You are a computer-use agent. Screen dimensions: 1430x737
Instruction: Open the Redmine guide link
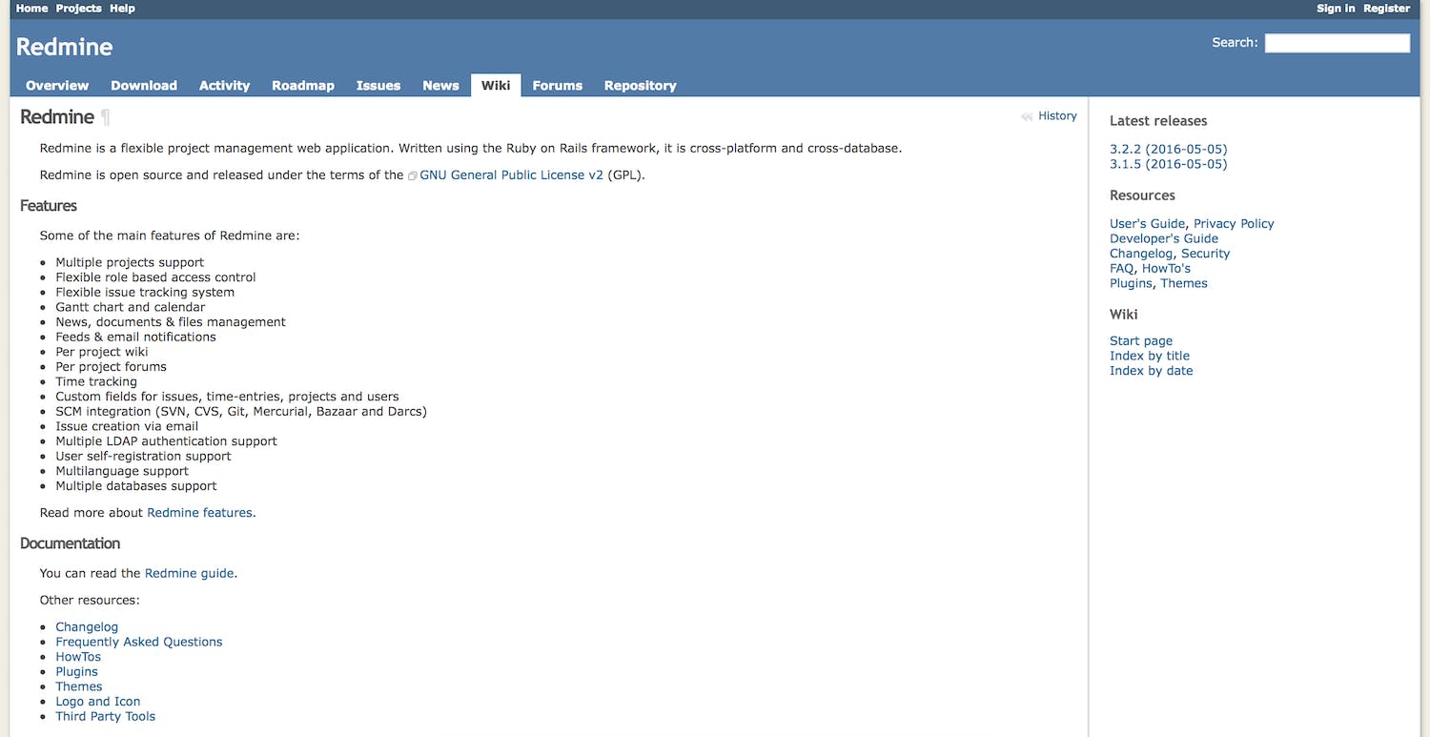point(189,574)
